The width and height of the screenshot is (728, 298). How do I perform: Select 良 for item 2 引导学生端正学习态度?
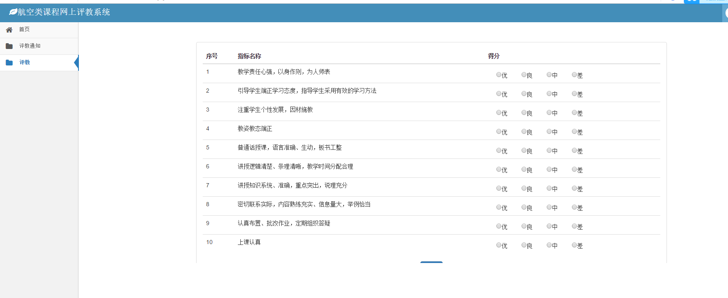tap(524, 94)
